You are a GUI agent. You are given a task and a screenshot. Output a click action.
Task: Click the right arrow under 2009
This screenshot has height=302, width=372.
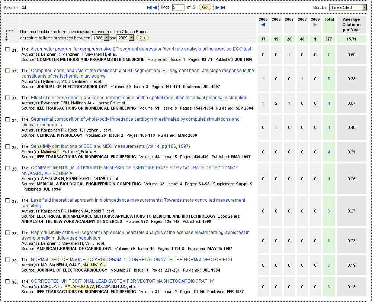click(315, 25)
